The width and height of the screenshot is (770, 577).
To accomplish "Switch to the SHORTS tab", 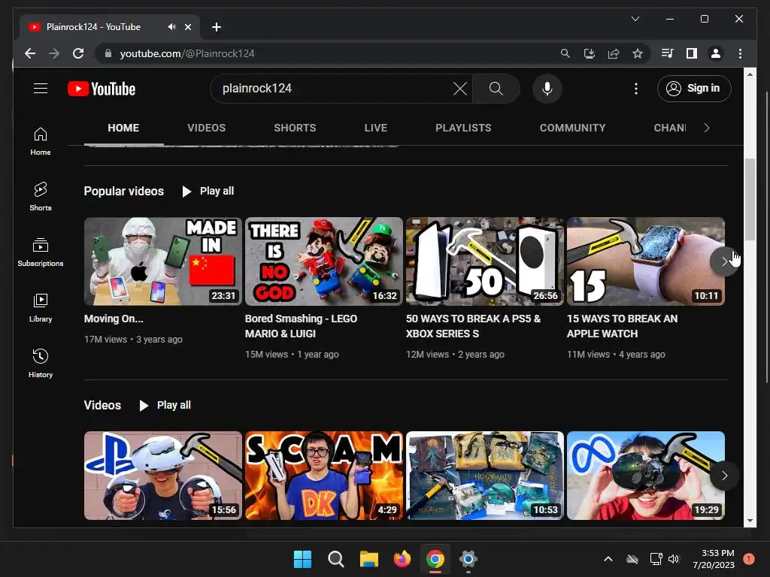I will (295, 128).
